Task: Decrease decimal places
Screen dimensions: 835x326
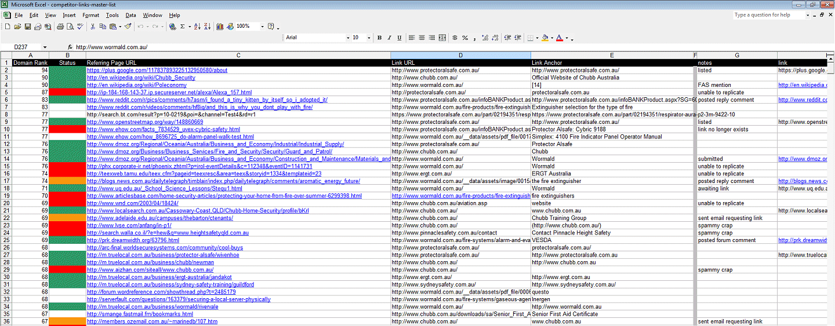Action: pyautogui.click(x=495, y=38)
